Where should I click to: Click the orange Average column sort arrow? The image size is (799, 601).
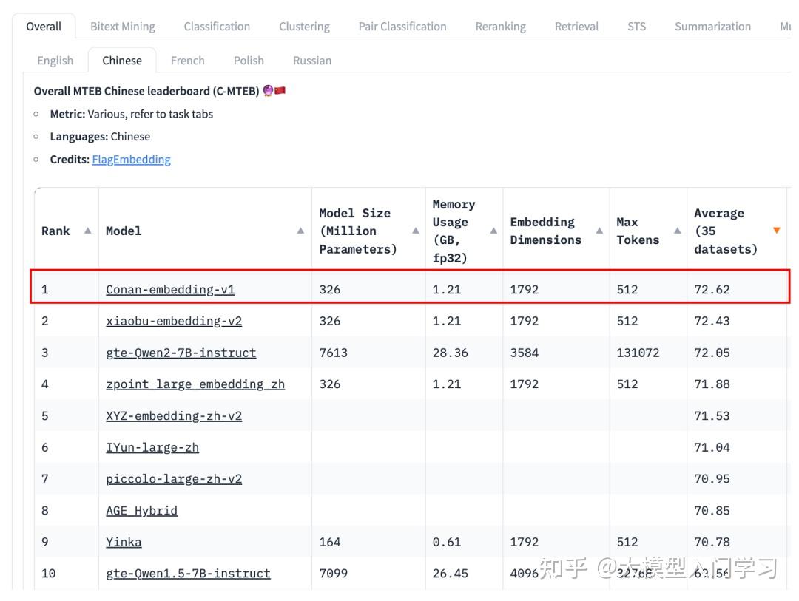(x=777, y=230)
